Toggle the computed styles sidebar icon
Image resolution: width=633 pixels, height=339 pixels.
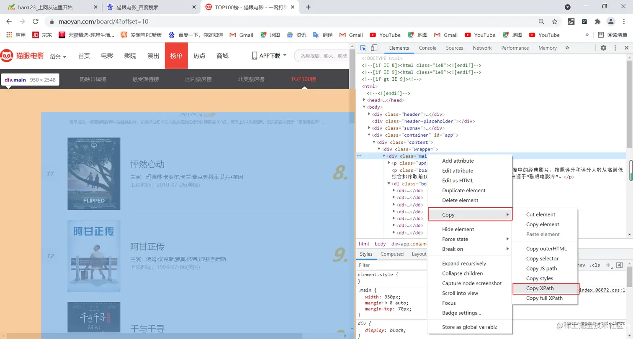point(620,265)
